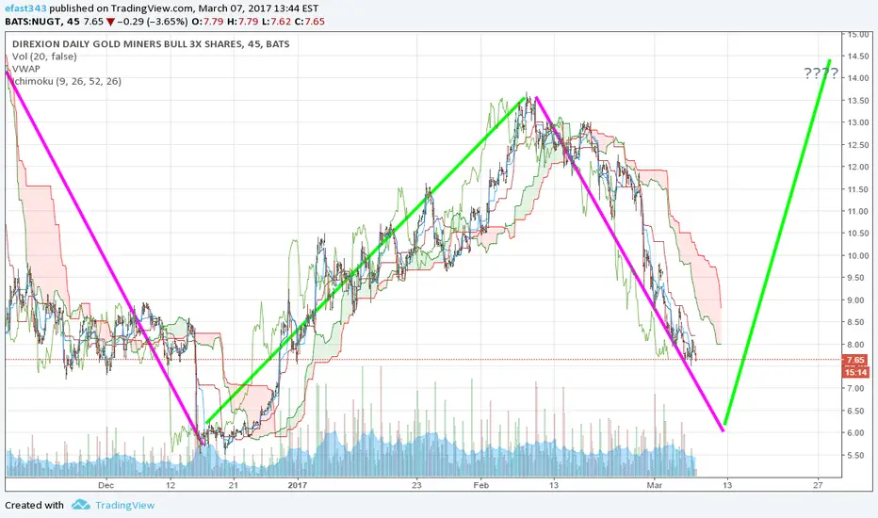Image resolution: width=878 pixels, height=518 pixels.
Task: Click the close price C:7.65 value
Action: click(x=310, y=22)
